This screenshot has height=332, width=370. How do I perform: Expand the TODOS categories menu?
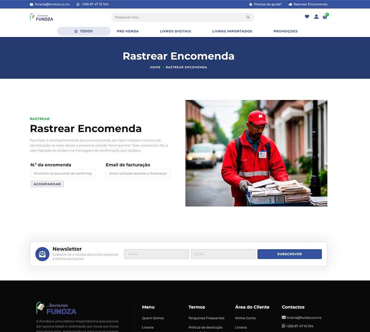84,31
